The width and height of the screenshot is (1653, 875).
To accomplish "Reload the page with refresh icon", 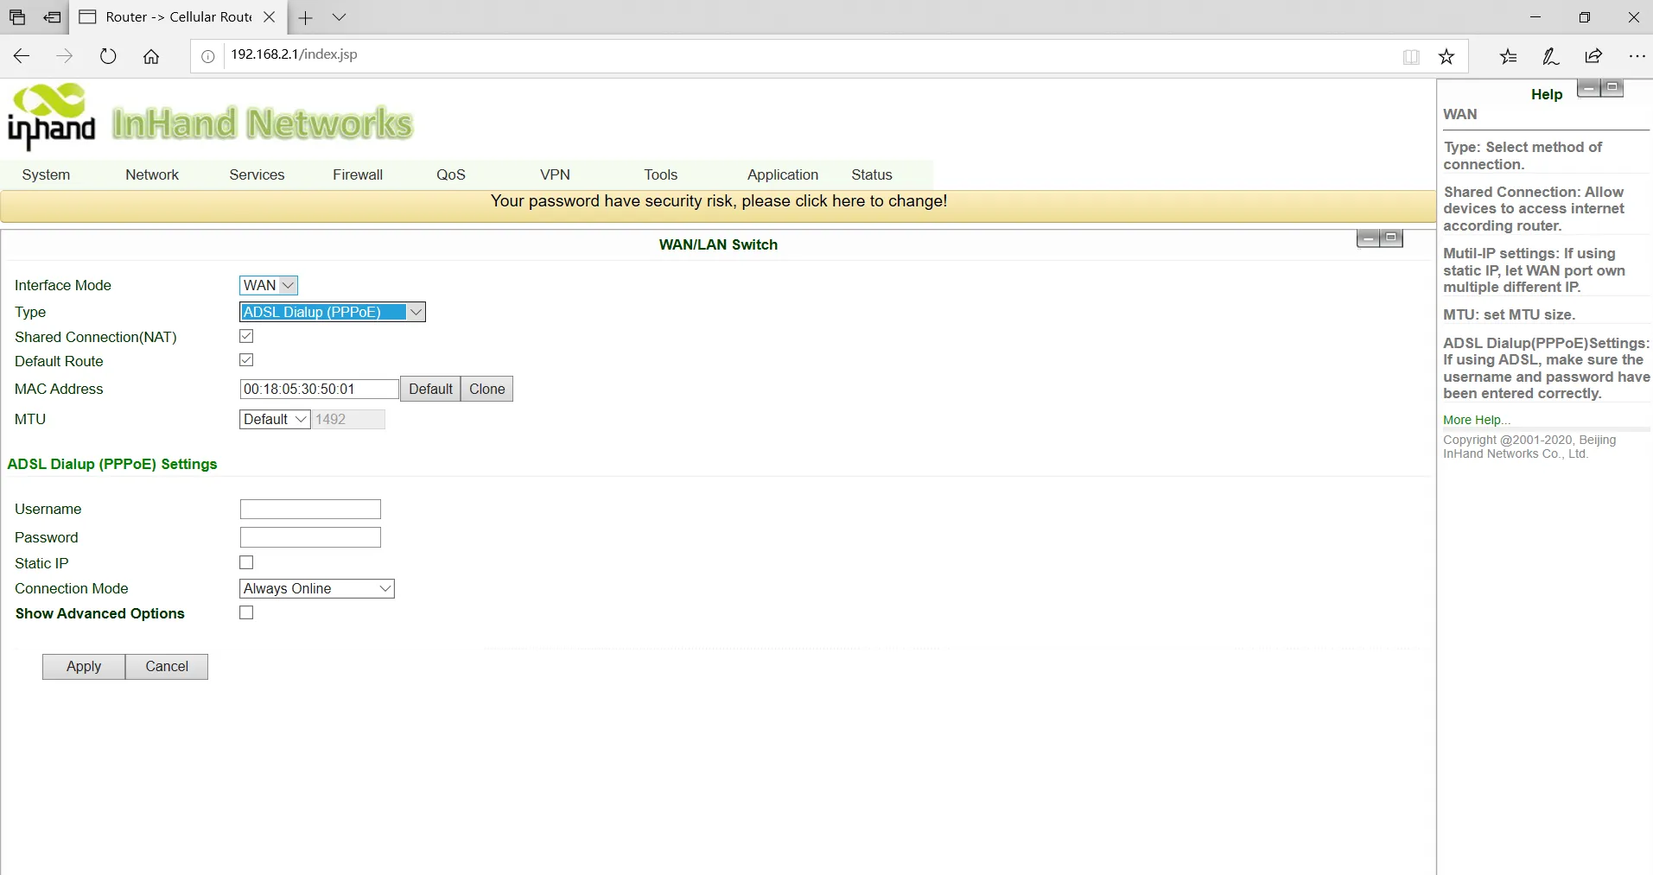I will [108, 56].
